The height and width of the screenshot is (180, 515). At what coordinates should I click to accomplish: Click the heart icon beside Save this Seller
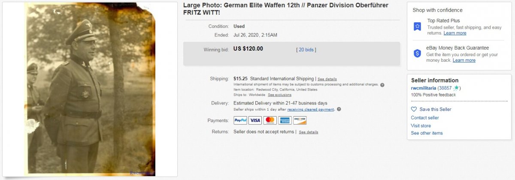(x=414, y=109)
